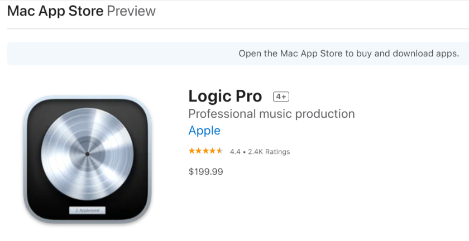Click the 4+ age rating badge

point(281,97)
